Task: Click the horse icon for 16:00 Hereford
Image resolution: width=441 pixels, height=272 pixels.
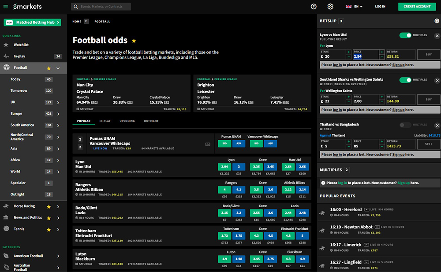Action: pyautogui.click(x=322, y=213)
